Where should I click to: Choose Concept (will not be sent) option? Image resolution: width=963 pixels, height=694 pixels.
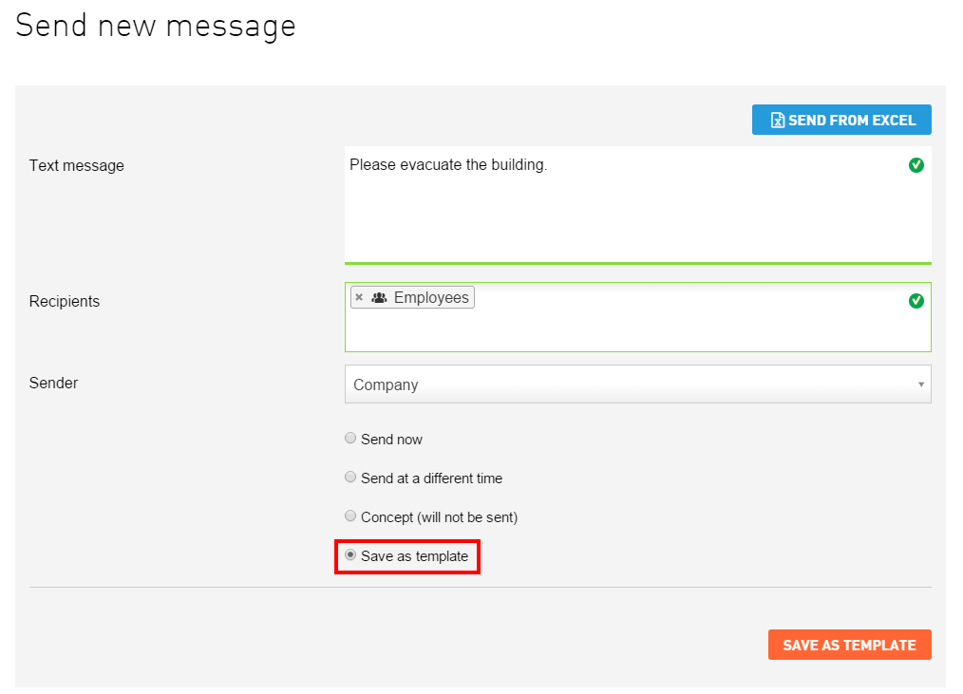coord(350,516)
